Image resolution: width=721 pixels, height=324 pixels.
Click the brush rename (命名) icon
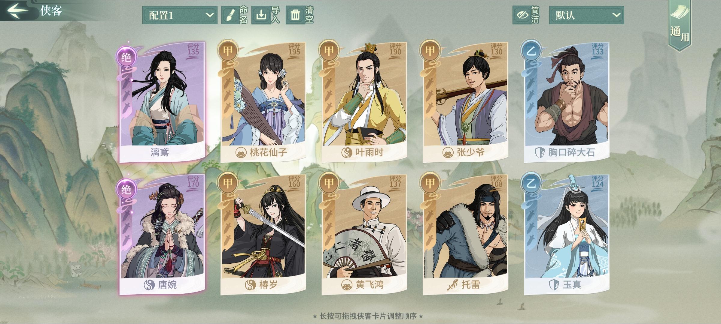pos(230,15)
